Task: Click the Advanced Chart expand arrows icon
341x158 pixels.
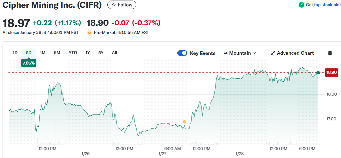Action: (273, 53)
